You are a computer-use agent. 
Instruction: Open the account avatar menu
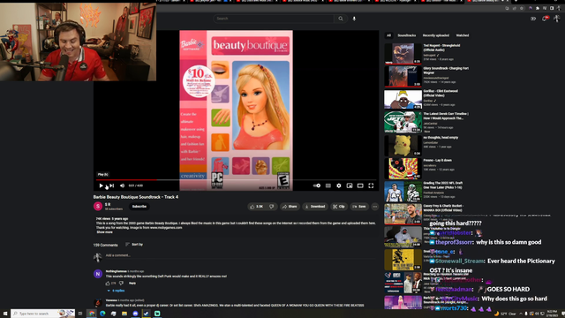point(557,18)
